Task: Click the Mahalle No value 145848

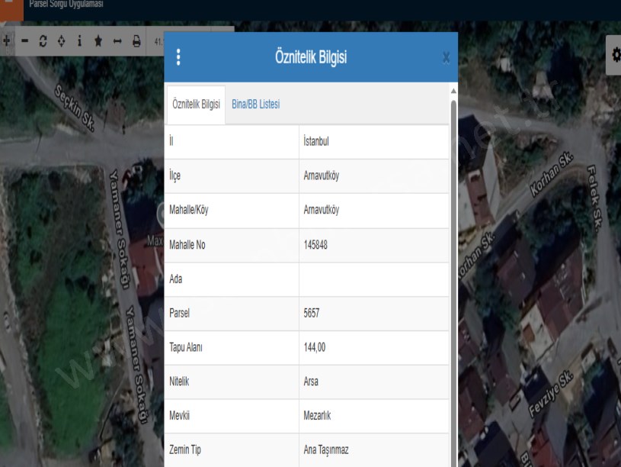Action: (316, 245)
